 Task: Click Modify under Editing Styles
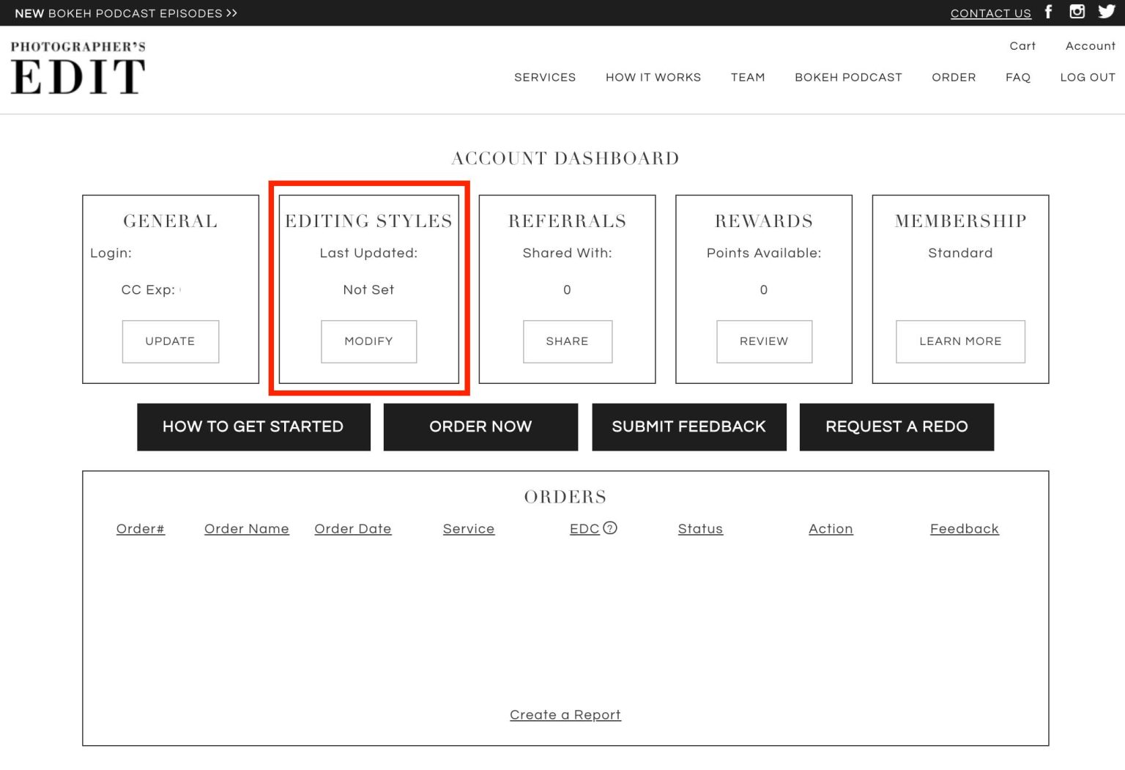pos(368,341)
